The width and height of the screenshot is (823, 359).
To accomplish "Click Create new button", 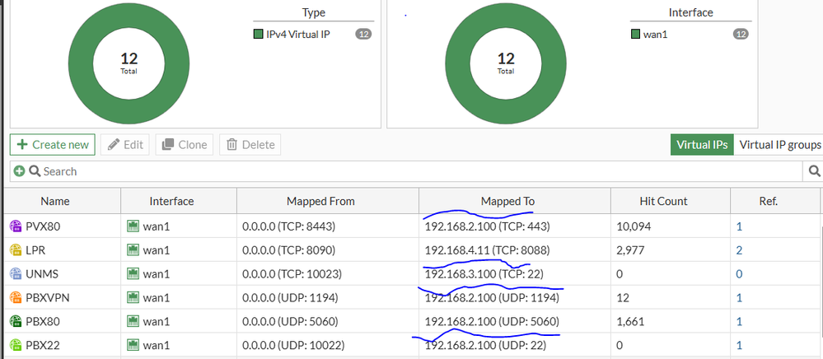I will (53, 144).
